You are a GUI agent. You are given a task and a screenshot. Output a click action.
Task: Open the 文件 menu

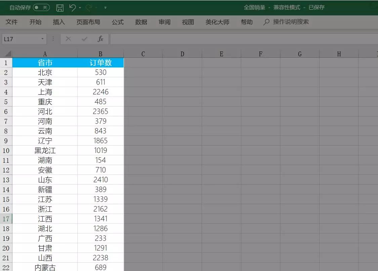click(x=12, y=22)
